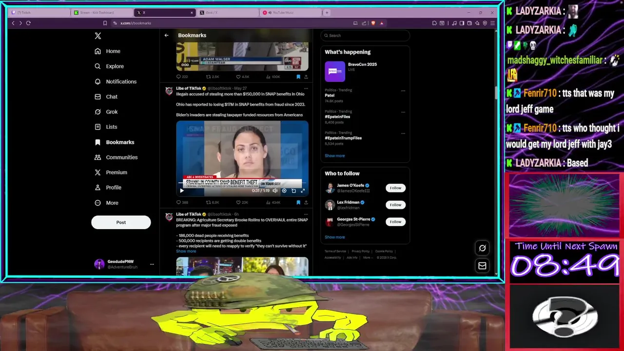
Task: Click Show more on the BREAKING post
Action: coord(186,251)
